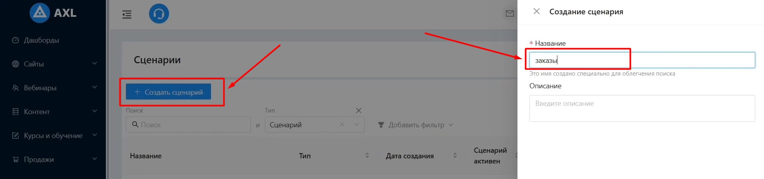Close the scenario creation panel
Image resolution: width=764 pixels, height=179 pixels.
(537, 12)
